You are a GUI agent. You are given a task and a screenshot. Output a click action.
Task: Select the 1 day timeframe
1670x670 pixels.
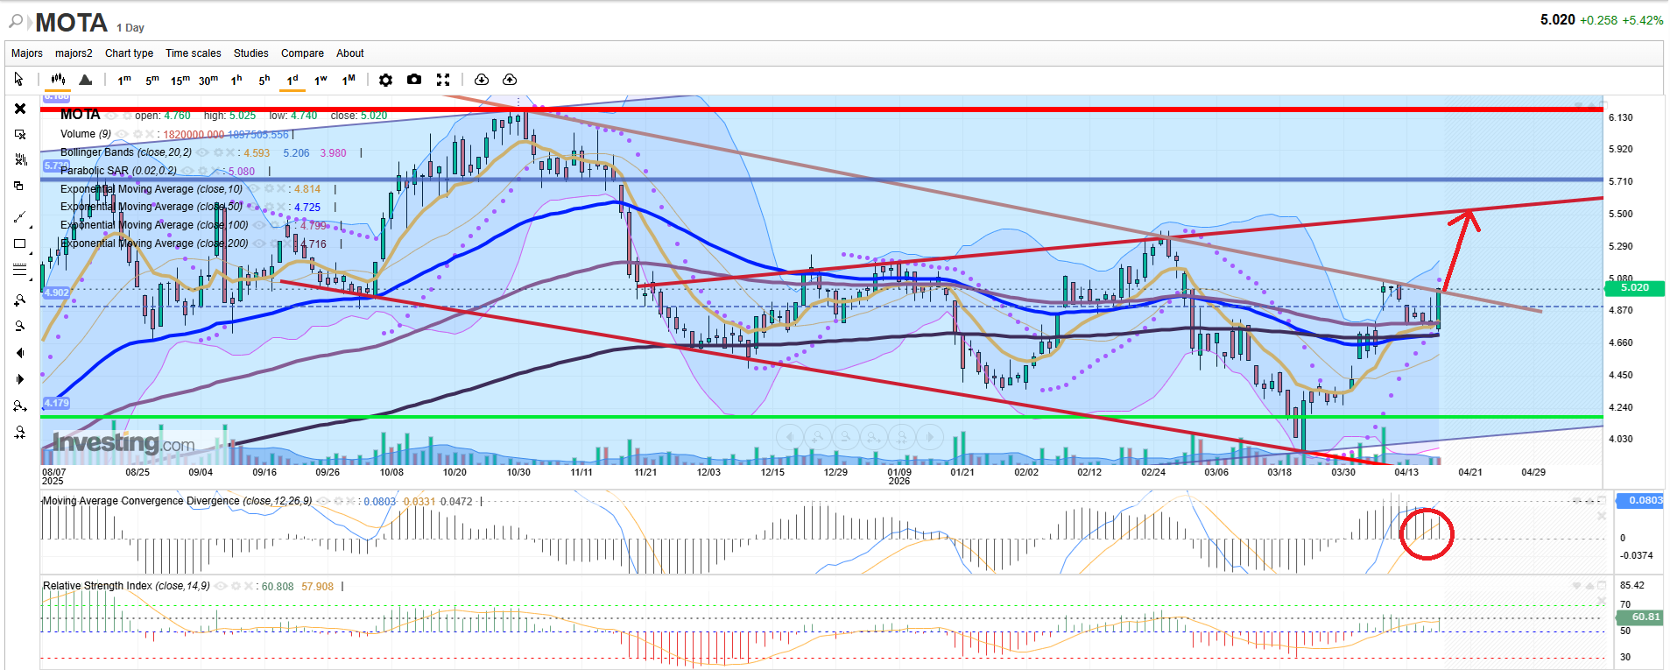tap(292, 80)
